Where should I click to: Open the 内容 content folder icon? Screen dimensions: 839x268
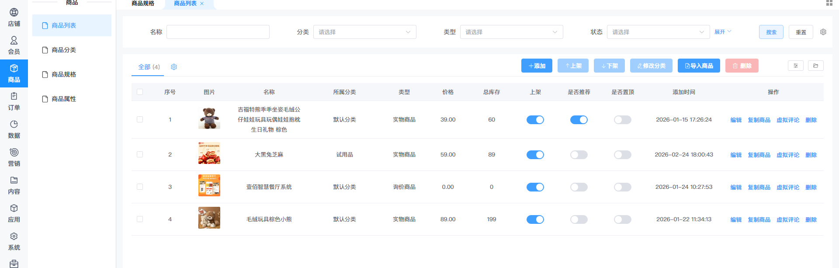[x=14, y=180]
